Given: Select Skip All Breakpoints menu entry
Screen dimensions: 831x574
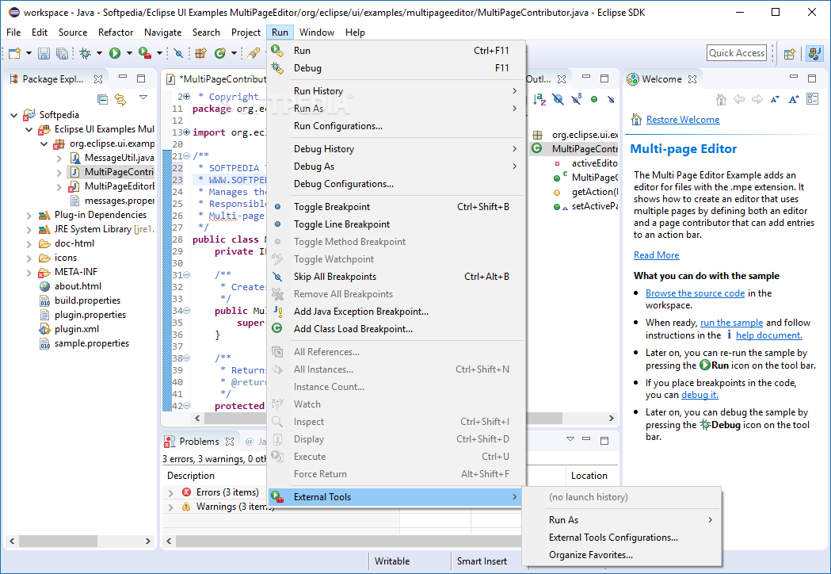Looking at the screenshot, I should (395, 277).
